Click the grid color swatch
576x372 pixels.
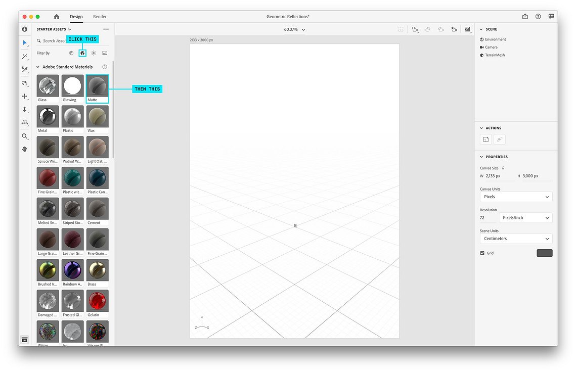545,253
